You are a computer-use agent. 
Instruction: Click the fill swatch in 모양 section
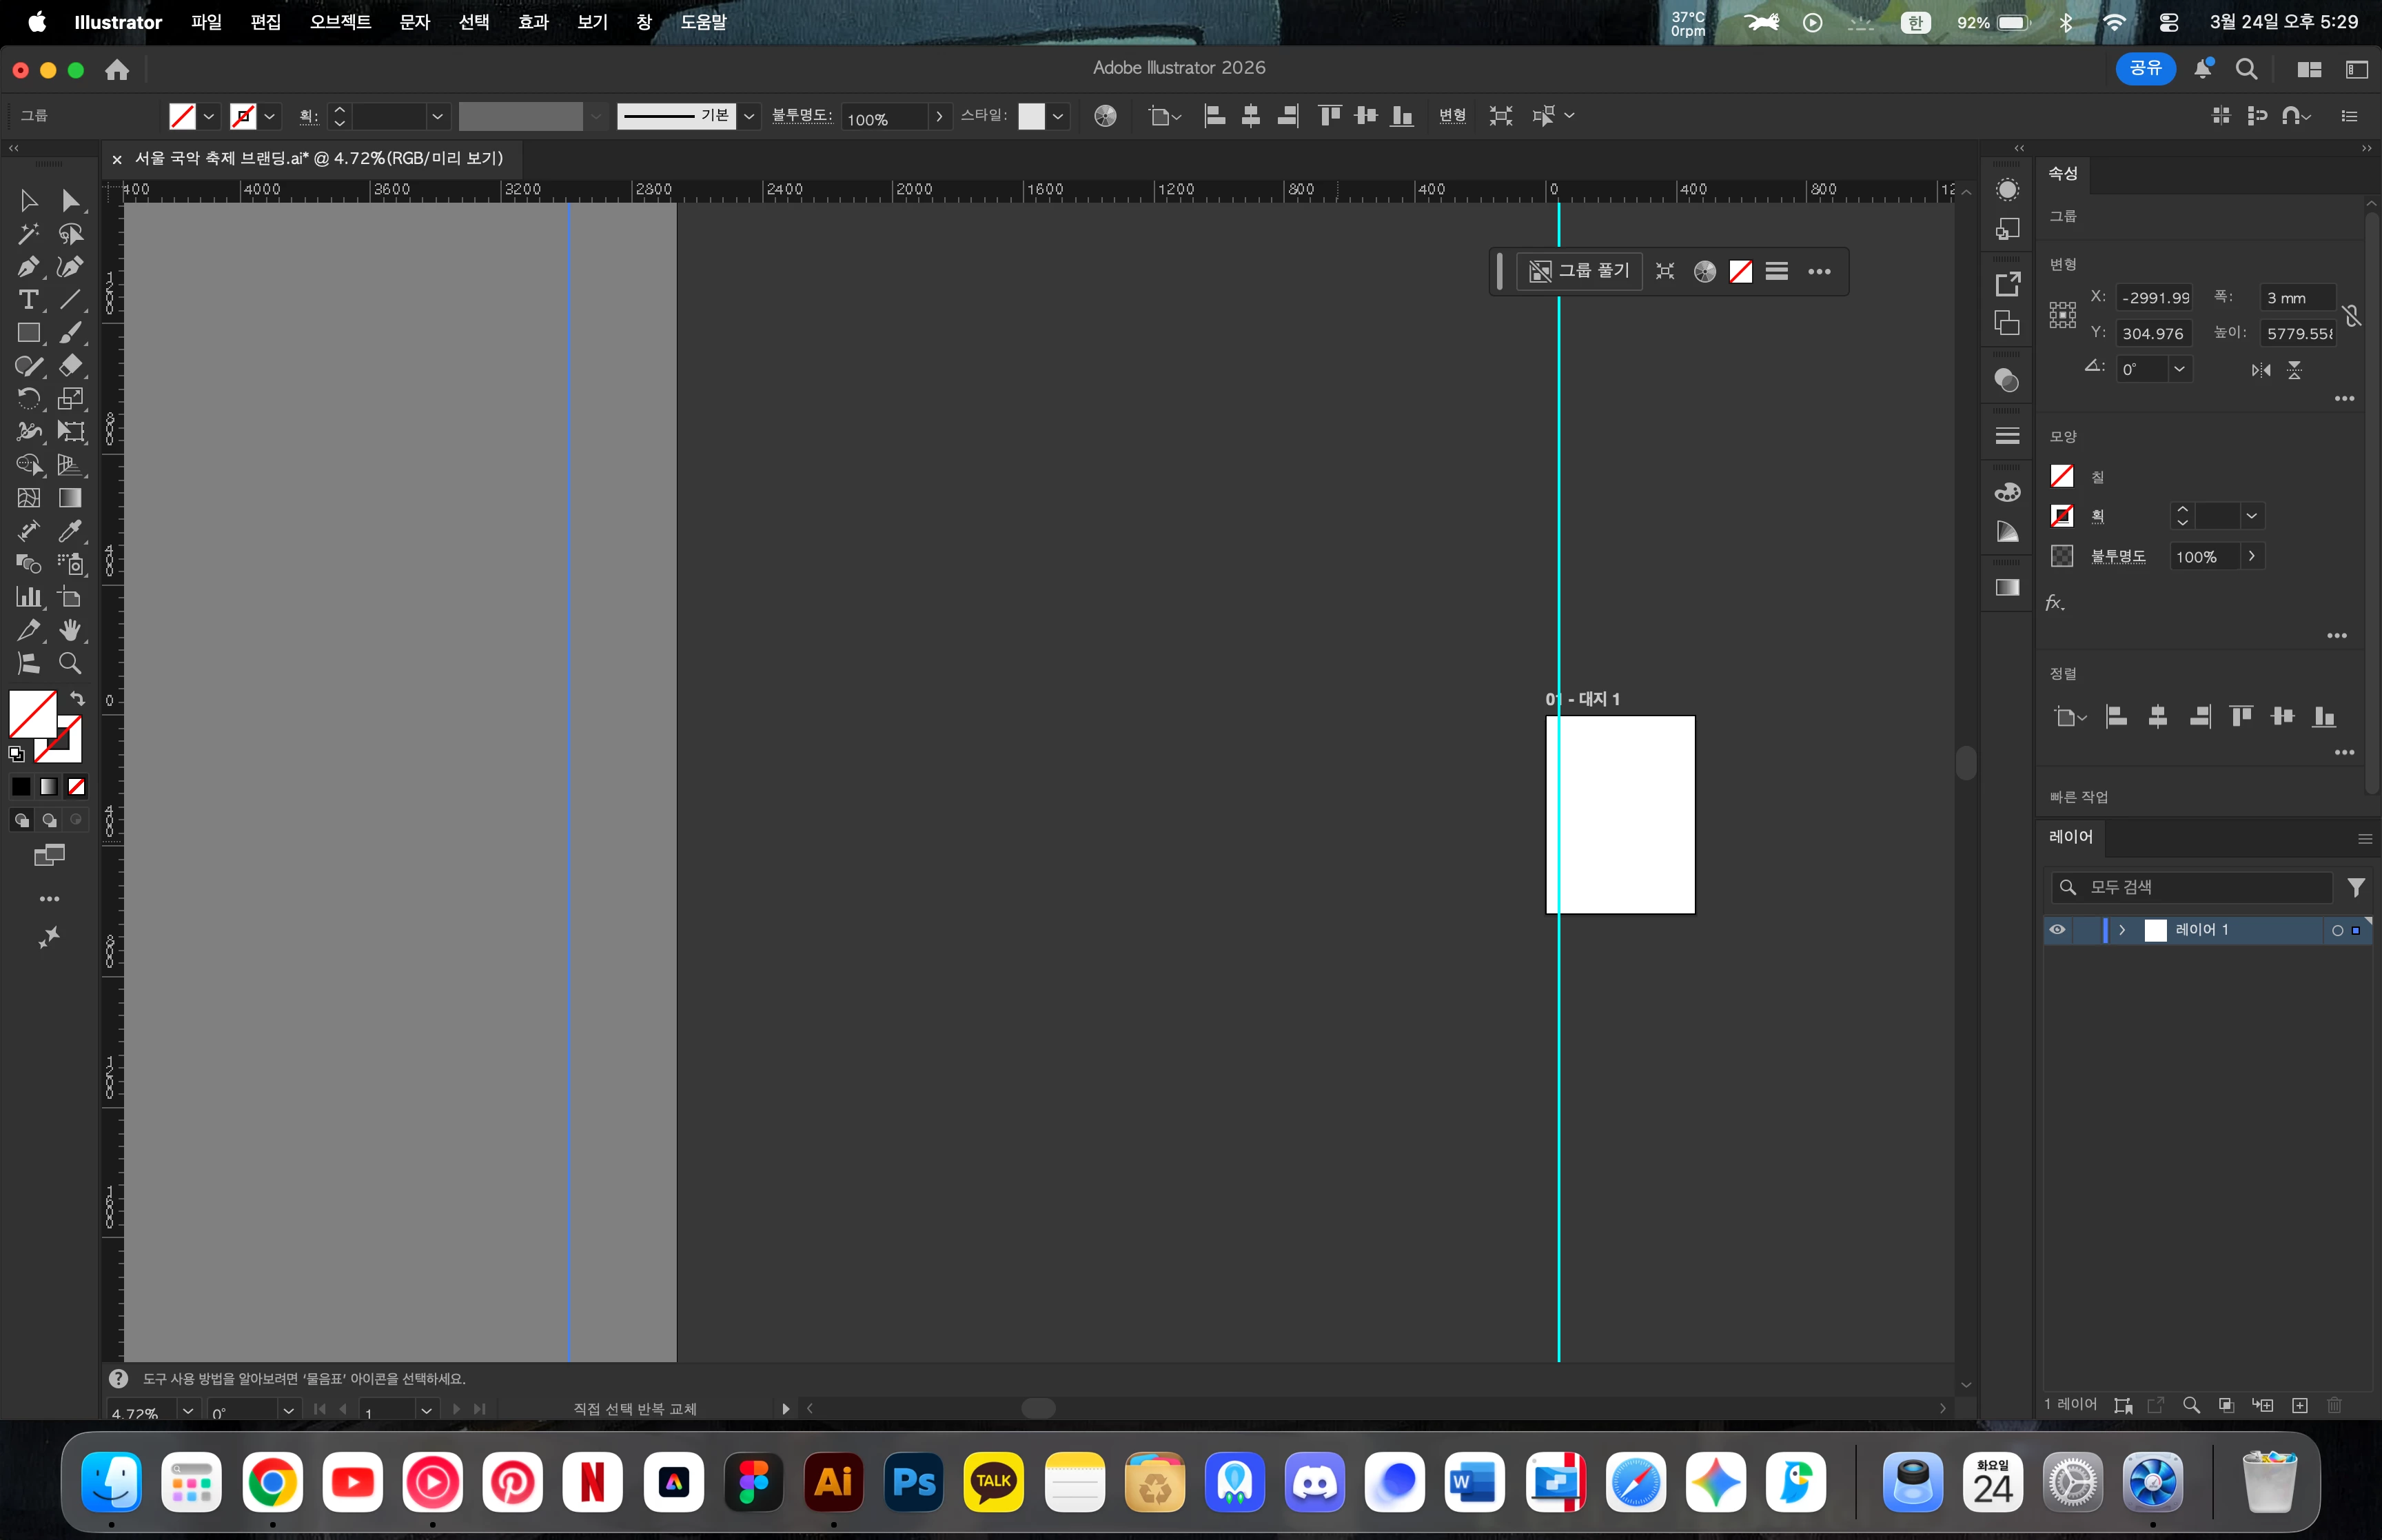pos(2061,477)
